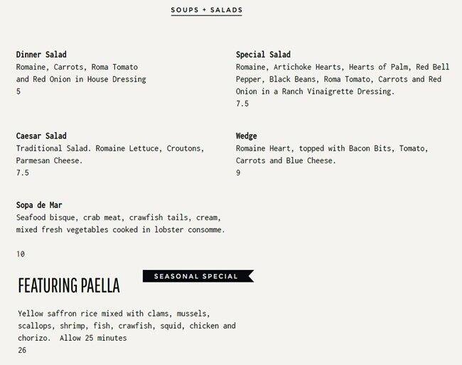Click the Sopa de Mar price of 10

tap(21, 254)
